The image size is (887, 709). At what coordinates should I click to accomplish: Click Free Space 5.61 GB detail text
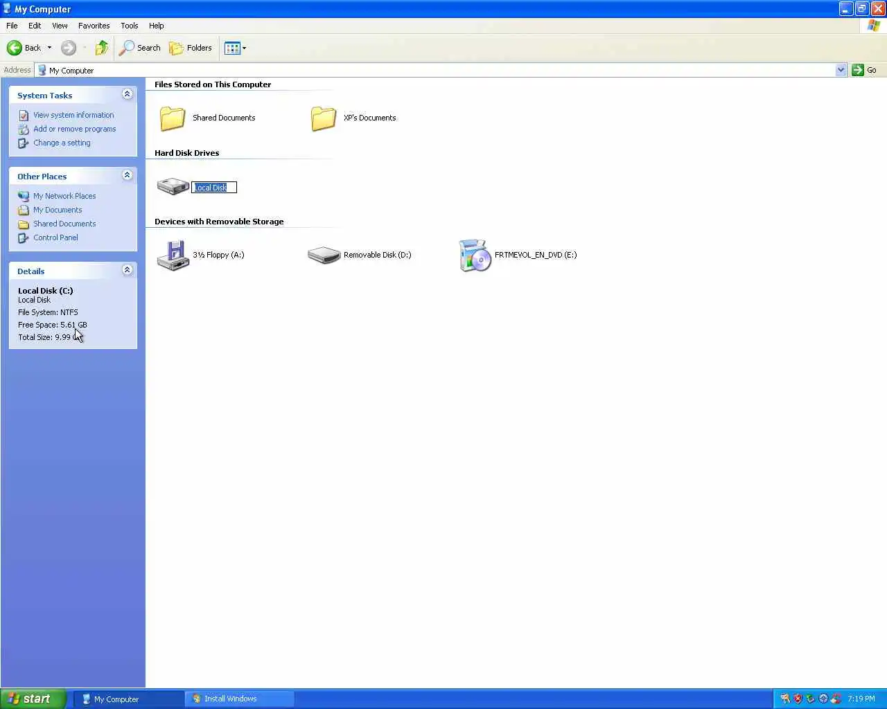53,325
